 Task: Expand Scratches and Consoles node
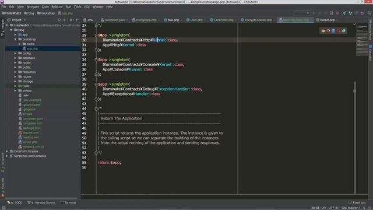tap(7, 156)
